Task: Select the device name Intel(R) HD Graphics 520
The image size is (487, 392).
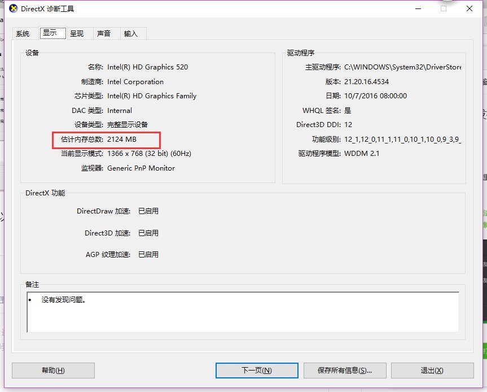Action: (147, 67)
